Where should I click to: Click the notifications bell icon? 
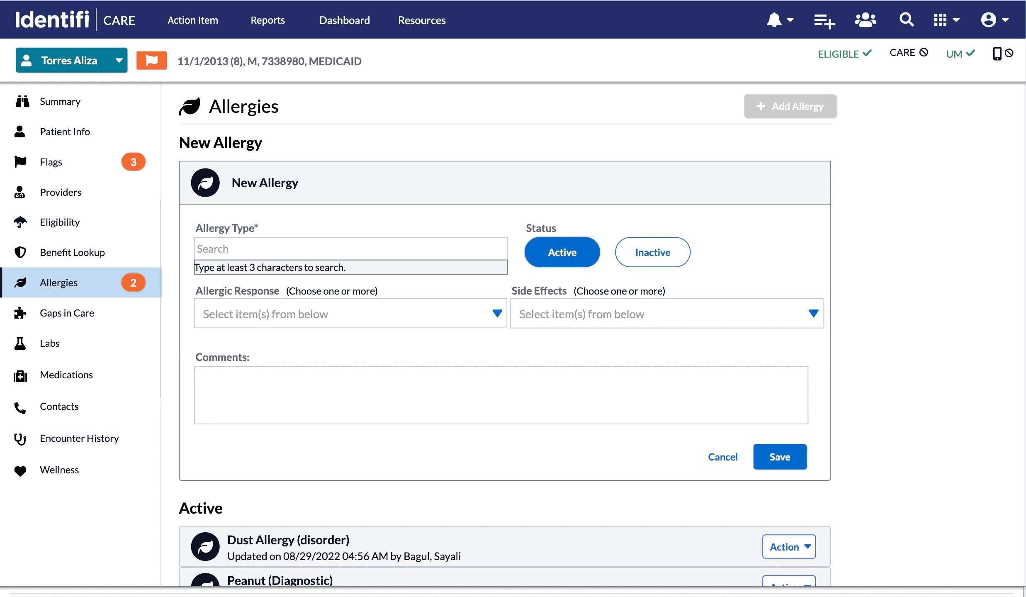[774, 20]
